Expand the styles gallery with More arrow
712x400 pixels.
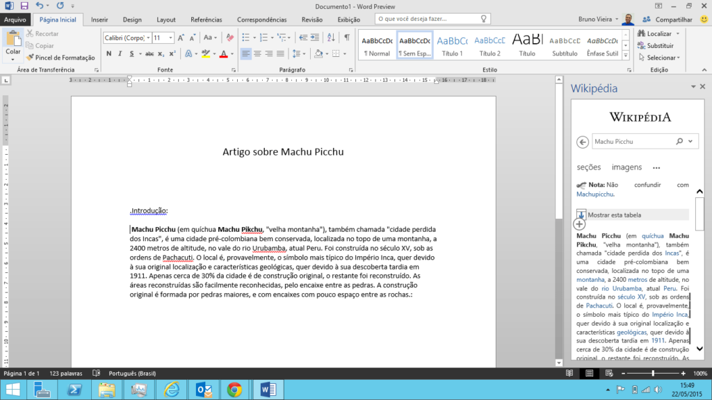tap(626, 56)
